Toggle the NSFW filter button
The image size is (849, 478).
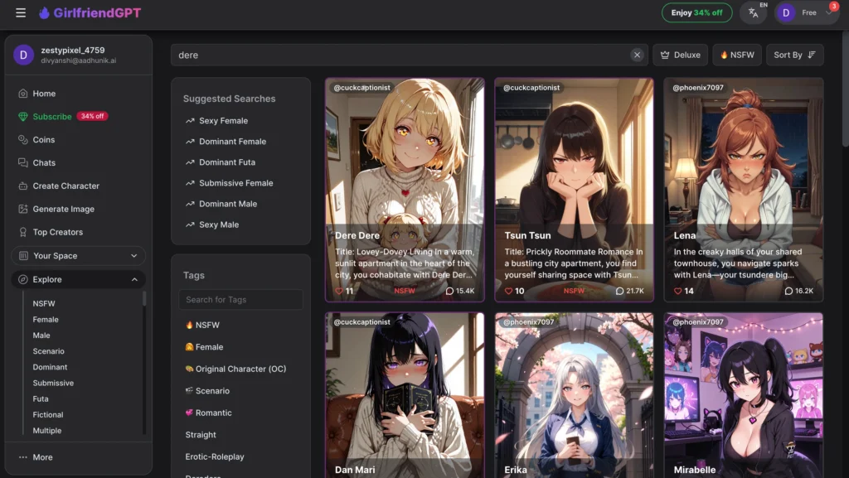737,55
